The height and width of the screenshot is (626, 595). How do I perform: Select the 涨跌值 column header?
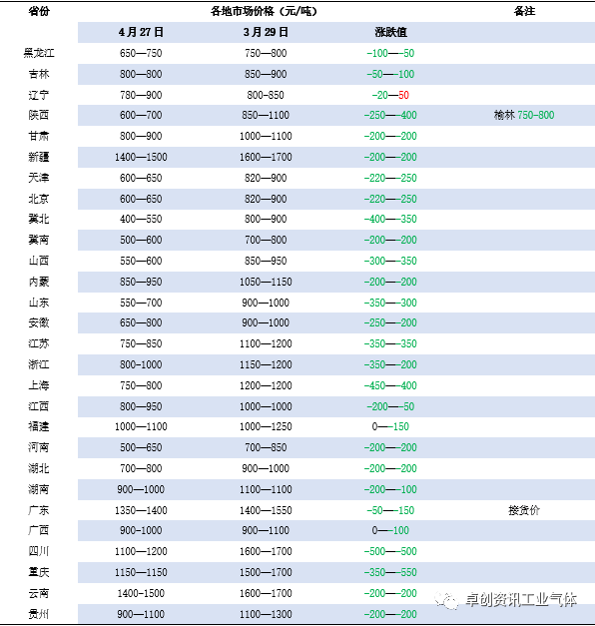(x=390, y=32)
